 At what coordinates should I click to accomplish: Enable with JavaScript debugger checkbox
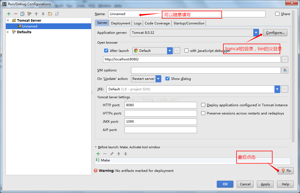[186, 51]
